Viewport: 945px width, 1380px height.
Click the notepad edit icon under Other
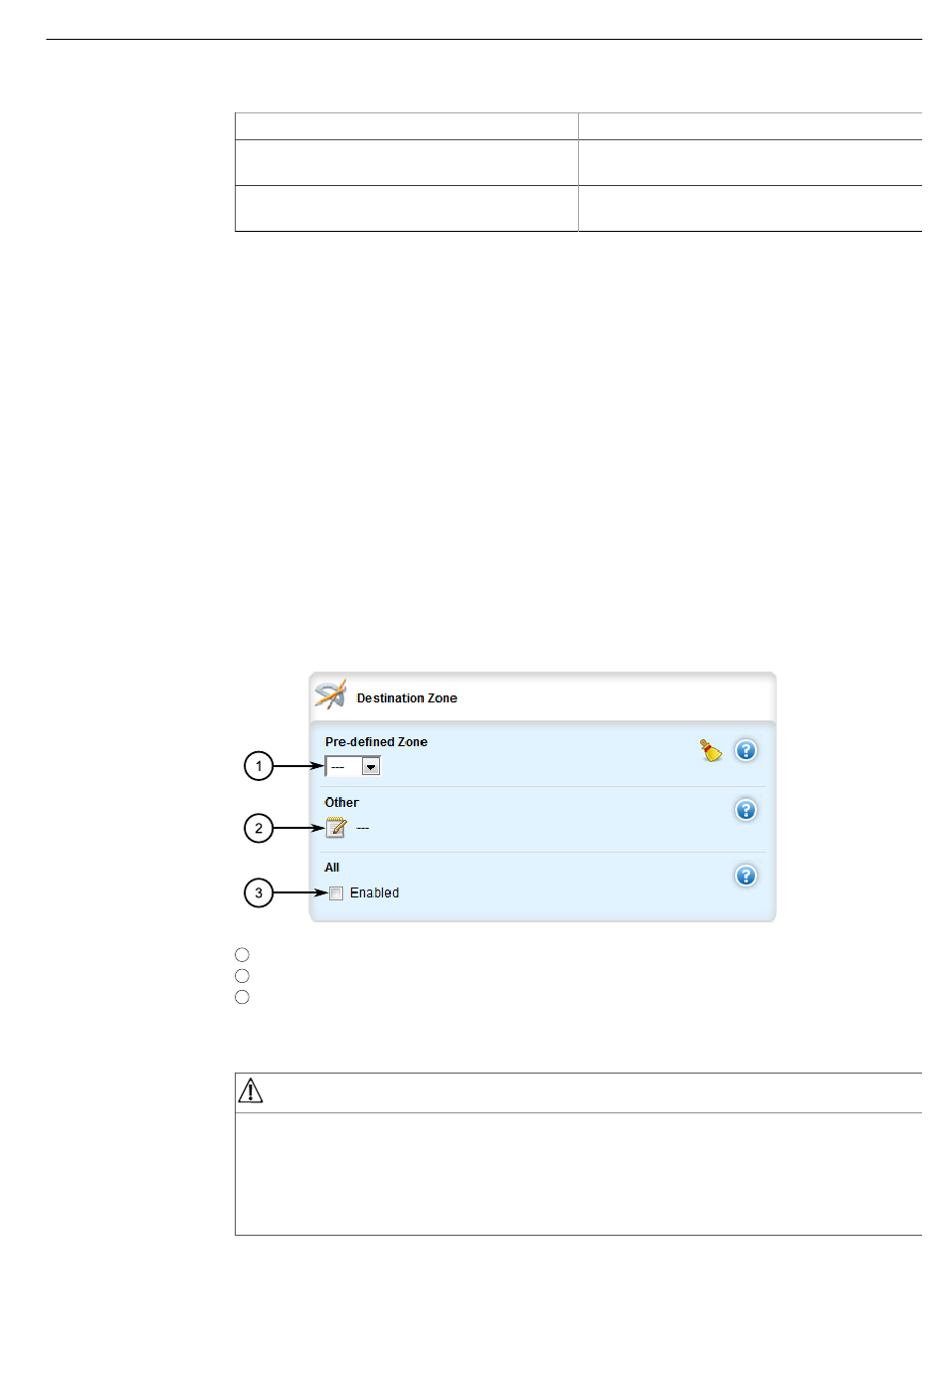(x=336, y=827)
